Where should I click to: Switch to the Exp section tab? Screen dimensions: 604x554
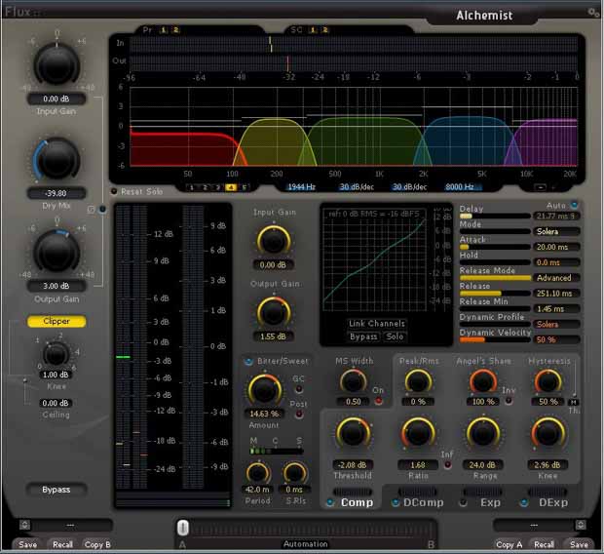(x=483, y=502)
